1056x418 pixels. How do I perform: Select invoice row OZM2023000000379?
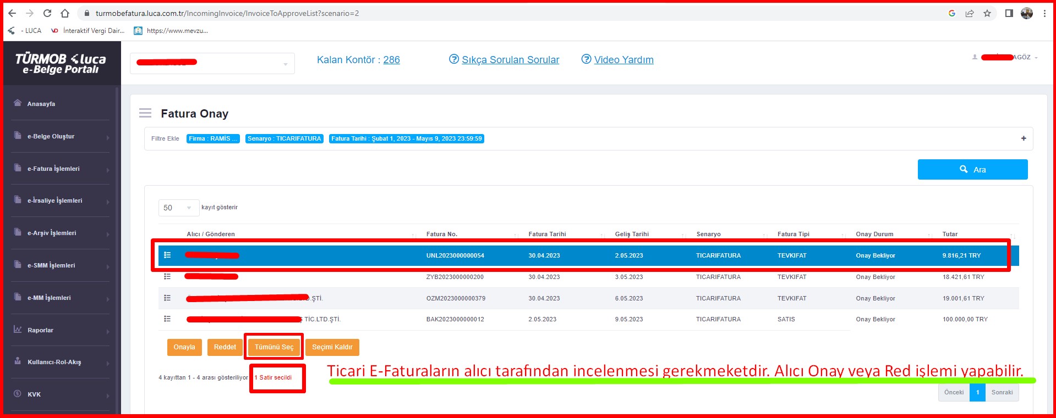[456, 298]
